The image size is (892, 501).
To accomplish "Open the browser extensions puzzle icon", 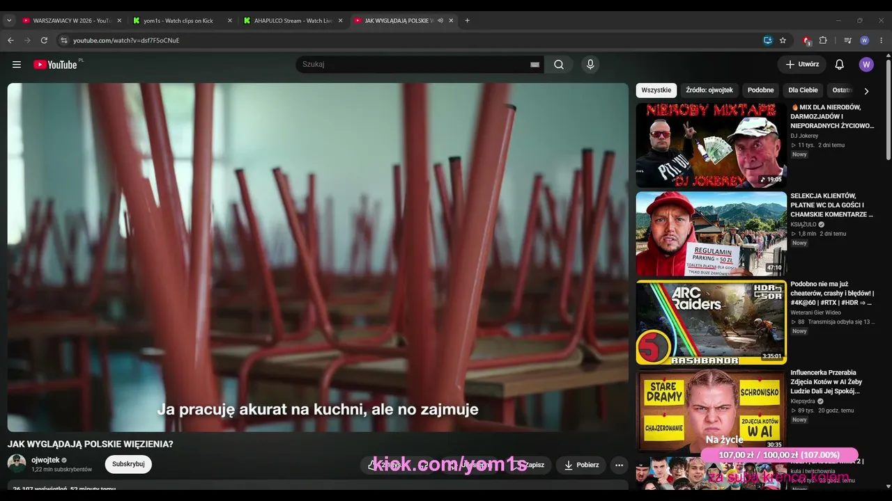I will tap(823, 40).
